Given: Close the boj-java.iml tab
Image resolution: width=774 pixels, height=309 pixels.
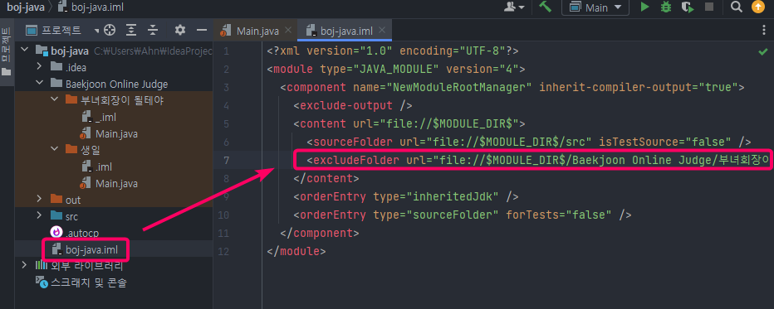Looking at the screenshot, I should (x=382, y=31).
